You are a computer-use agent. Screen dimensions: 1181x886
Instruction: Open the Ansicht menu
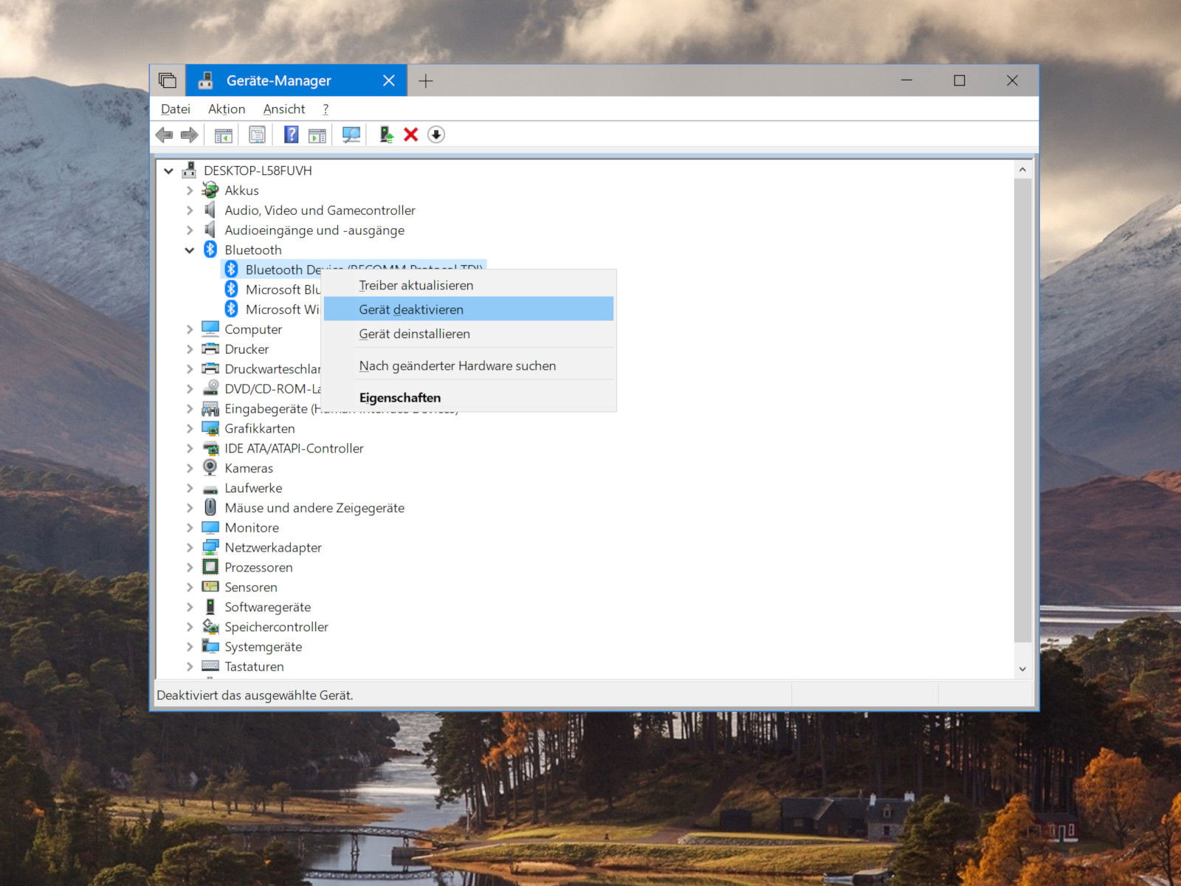[284, 109]
